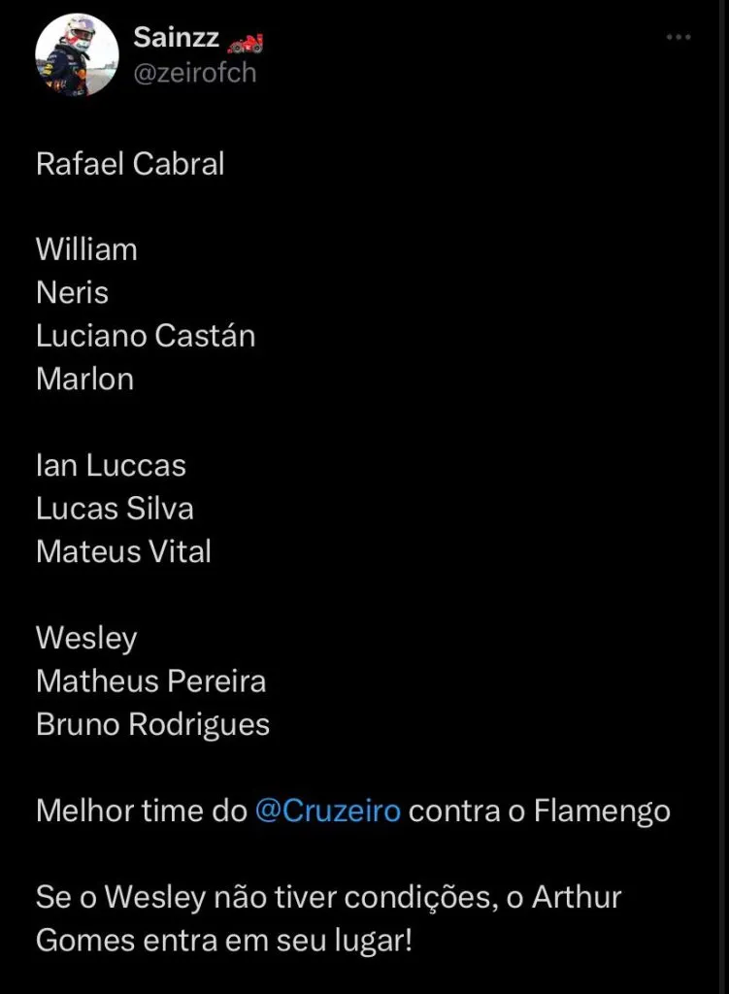729x994 pixels.
Task: Follow the @Cruzeiro mention link
Action: [x=327, y=811]
